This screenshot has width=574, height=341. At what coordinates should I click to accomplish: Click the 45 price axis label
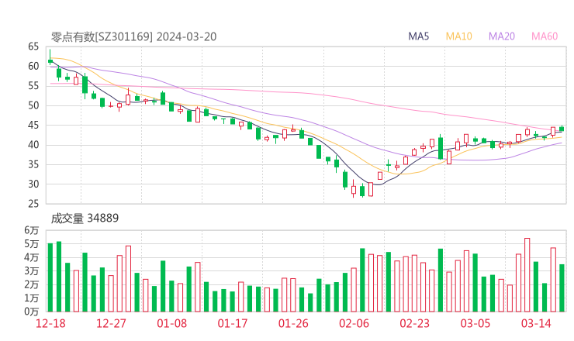33,125
